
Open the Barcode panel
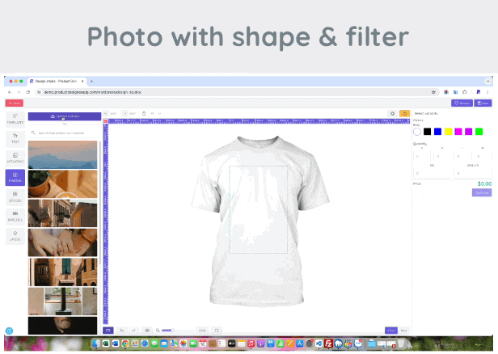pos(15,215)
